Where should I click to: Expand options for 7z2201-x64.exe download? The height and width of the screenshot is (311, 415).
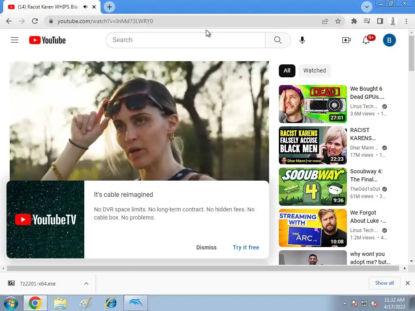pos(86,283)
